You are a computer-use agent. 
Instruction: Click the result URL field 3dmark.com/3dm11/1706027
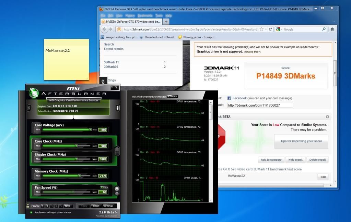260,105
